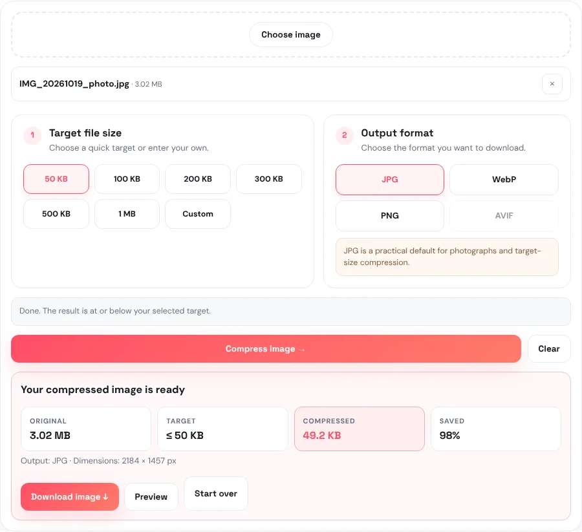The image size is (582, 532).
Task: Select JPG as output format
Action: 390,180
